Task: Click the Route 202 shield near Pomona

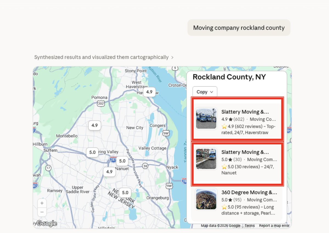Action: [x=101, y=104]
